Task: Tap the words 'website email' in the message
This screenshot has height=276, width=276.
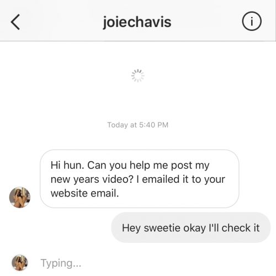Action: pyautogui.click(x=84, y=194)
